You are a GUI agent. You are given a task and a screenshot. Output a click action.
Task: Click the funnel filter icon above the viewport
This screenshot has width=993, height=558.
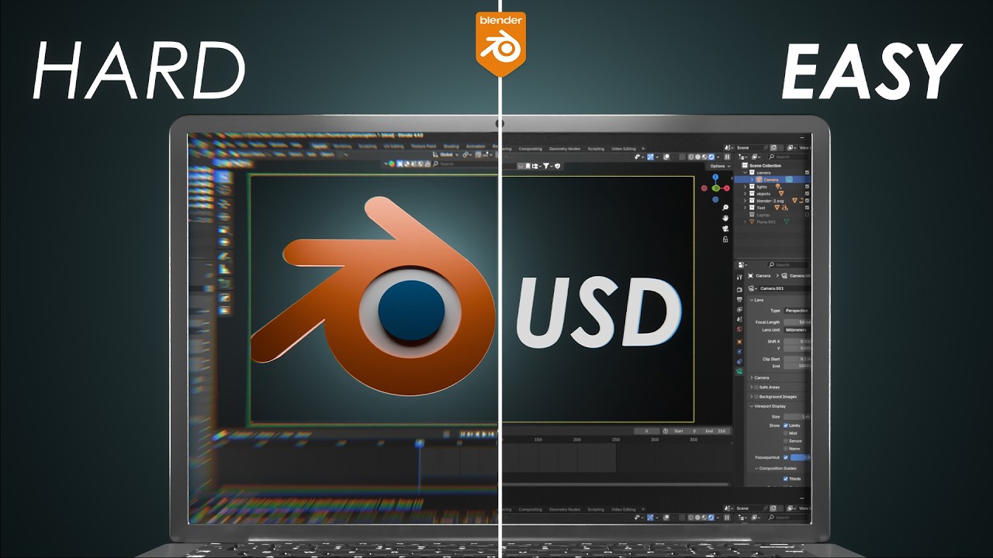pos(547,166)
